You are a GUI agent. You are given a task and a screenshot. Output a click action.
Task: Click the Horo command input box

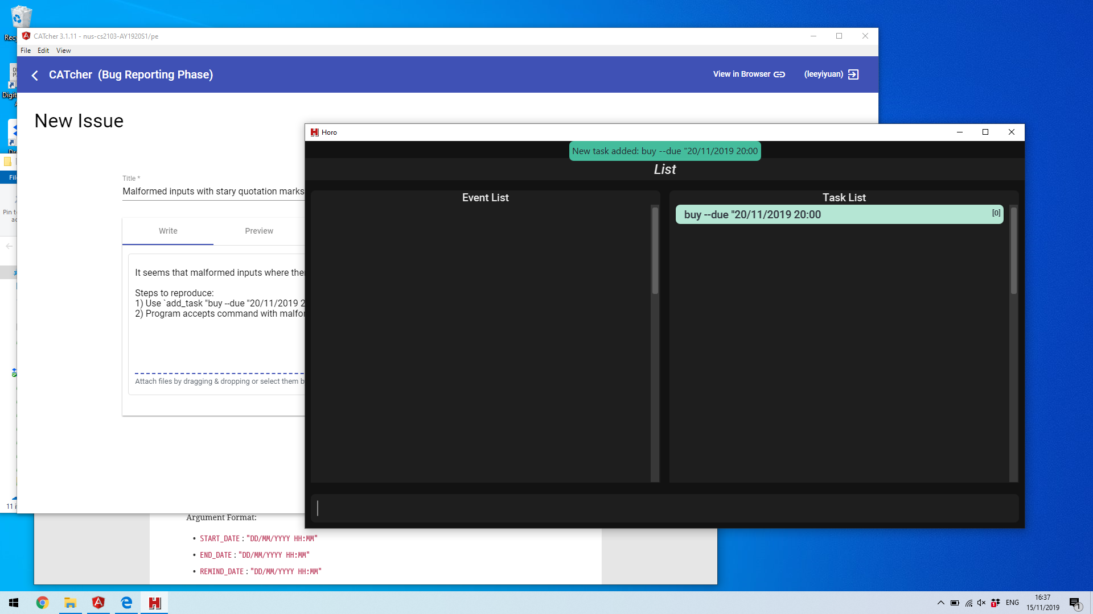coord(664,508)
